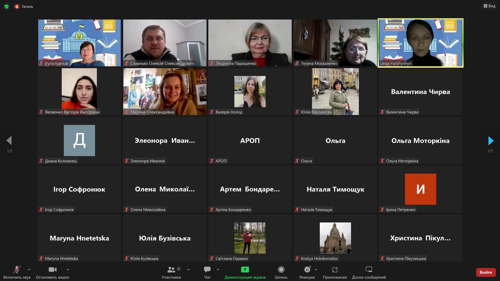Click the Запись record icon in toolbar

tap(281, 272)
